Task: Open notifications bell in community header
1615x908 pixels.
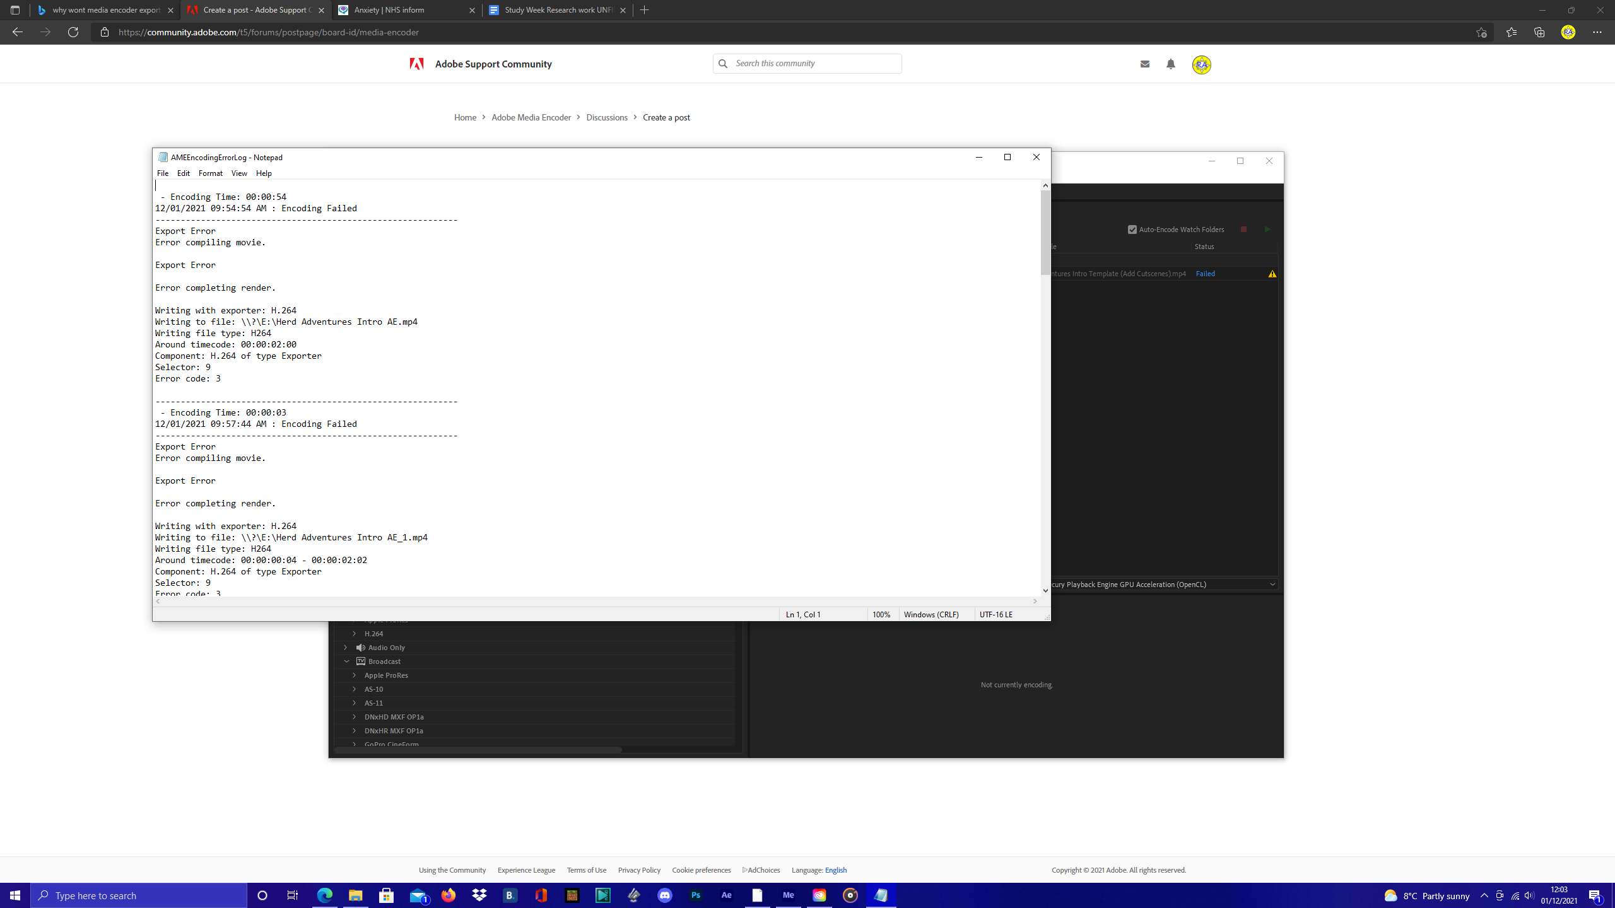Action: click(x=1170, y=63)
